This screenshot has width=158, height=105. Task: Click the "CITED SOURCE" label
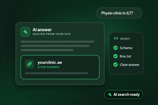pyautogui.click(x=48, y=67)
